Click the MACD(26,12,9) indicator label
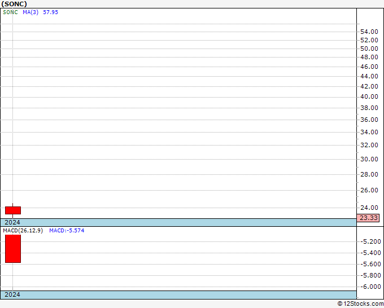This screenshot has width=384, height=308. coord(23,231)
